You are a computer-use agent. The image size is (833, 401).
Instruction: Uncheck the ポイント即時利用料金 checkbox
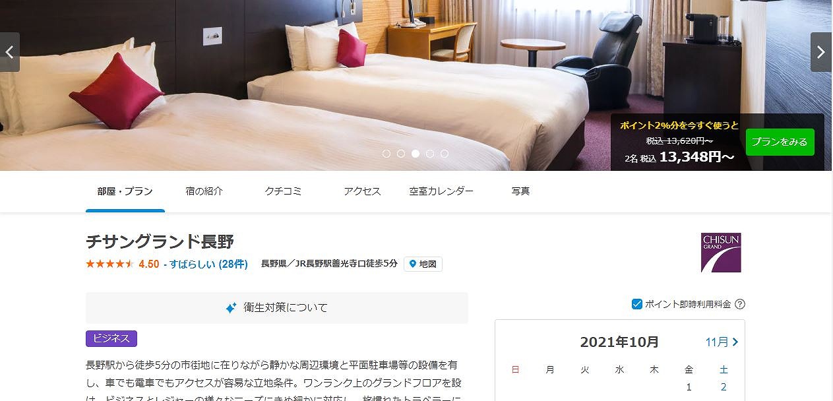coord(637,304)
